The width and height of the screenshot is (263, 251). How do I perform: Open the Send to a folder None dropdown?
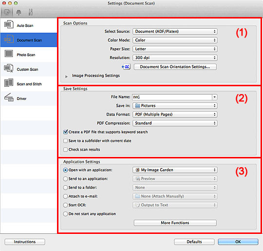coord(175,187)
